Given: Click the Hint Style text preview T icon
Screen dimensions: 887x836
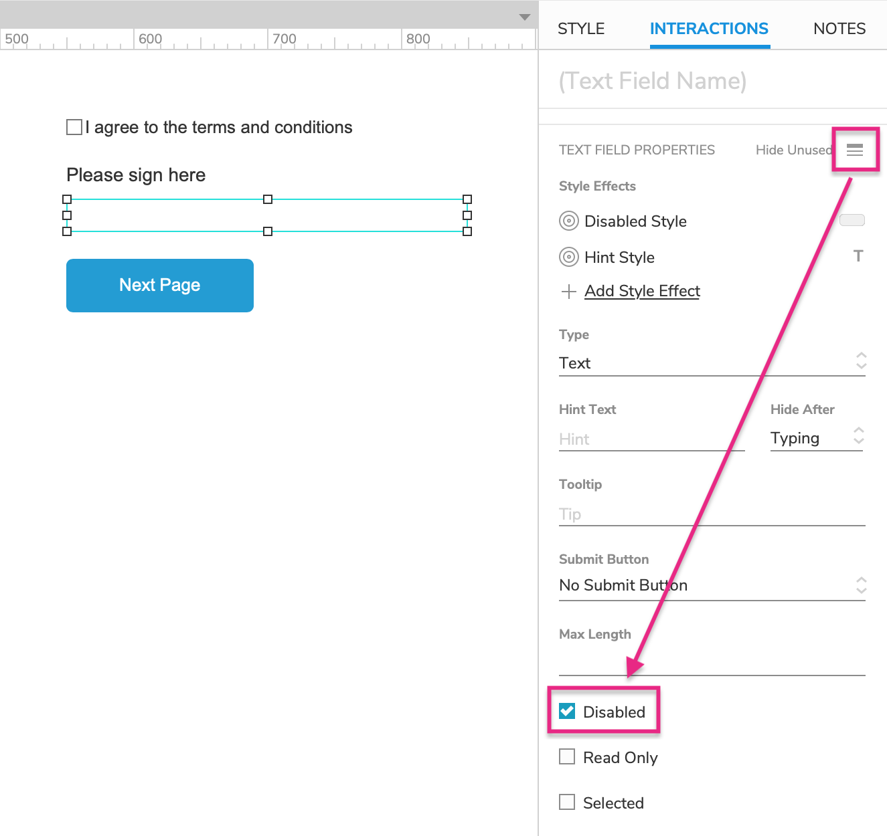Looking at the screenshot, I should [x=858, y=256].
